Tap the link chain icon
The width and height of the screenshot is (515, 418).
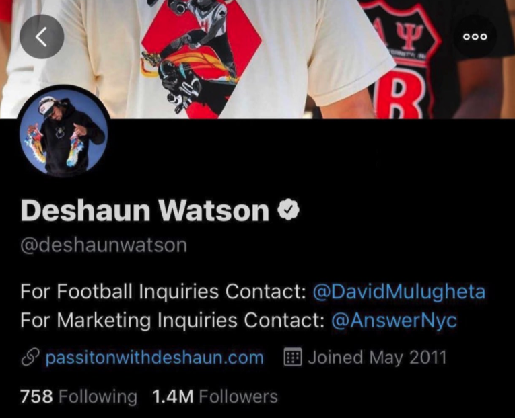pyautogui.click(x=30, y=357)
